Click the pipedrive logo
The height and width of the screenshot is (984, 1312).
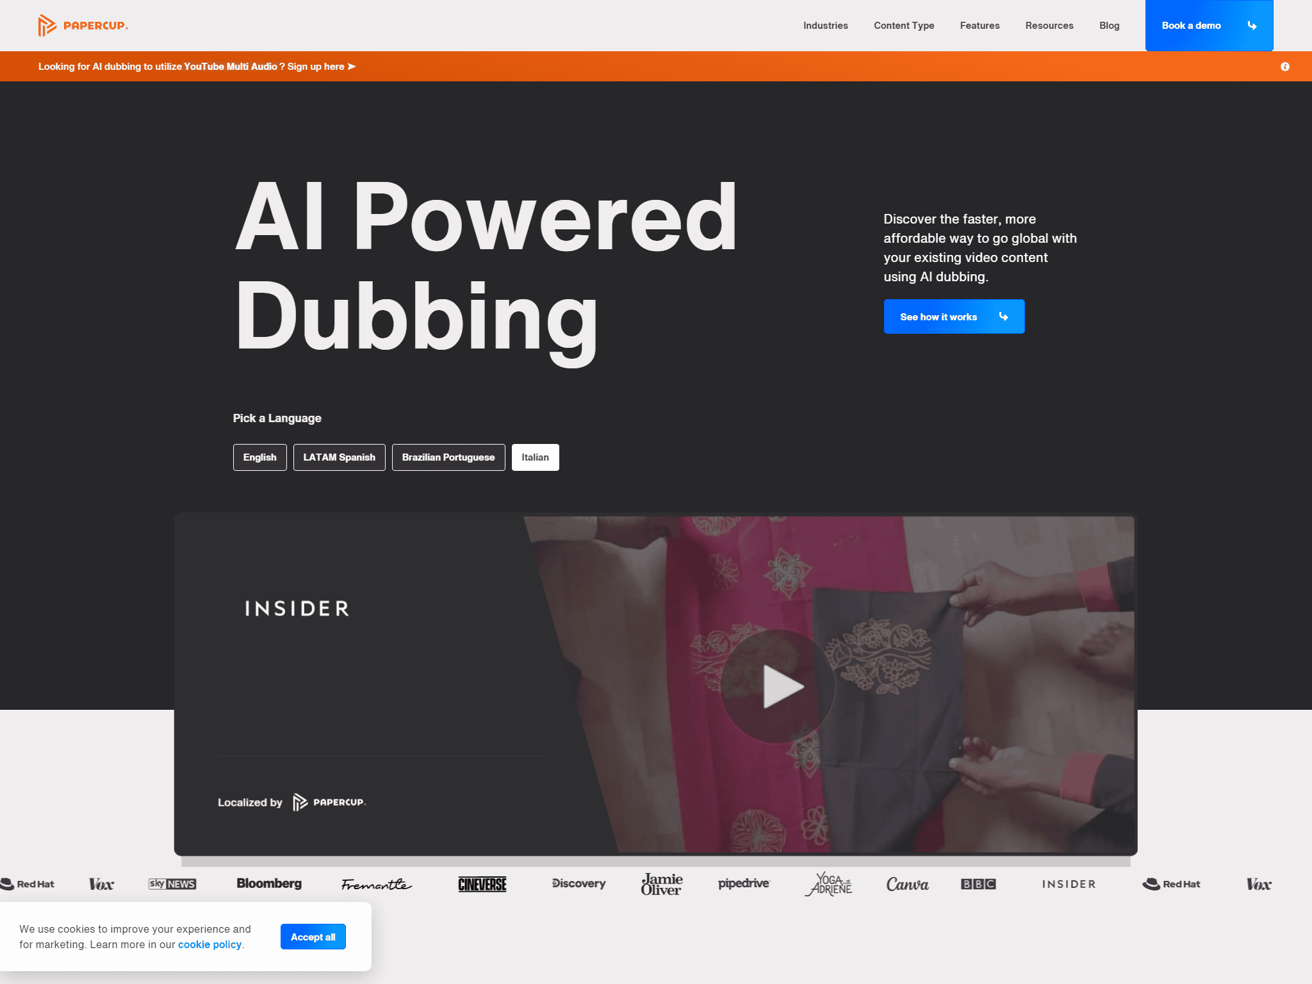pos(744,883)
